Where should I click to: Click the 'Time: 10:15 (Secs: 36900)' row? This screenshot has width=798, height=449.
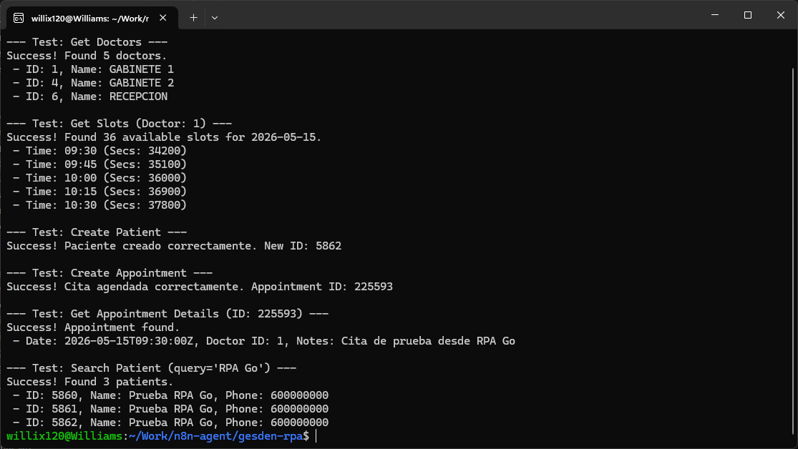point(99,192)
